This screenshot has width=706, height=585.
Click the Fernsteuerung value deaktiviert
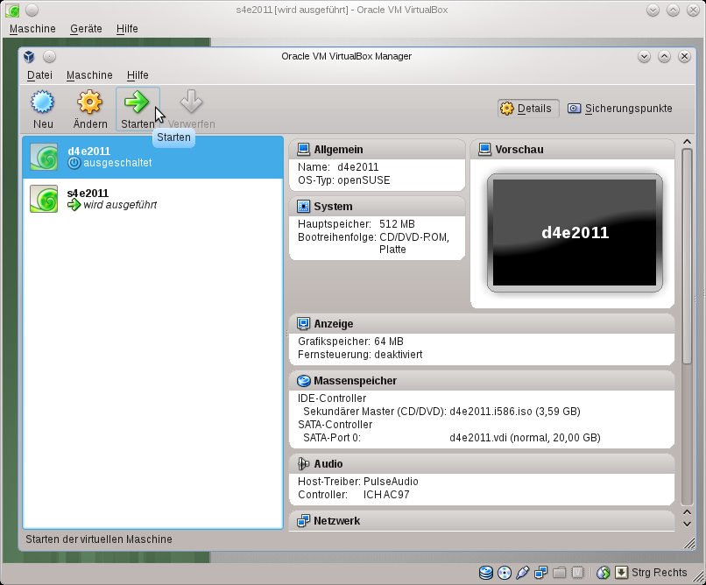tap(399, 355)
